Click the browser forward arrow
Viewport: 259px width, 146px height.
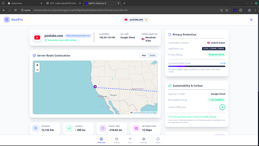tap(10, 10)
